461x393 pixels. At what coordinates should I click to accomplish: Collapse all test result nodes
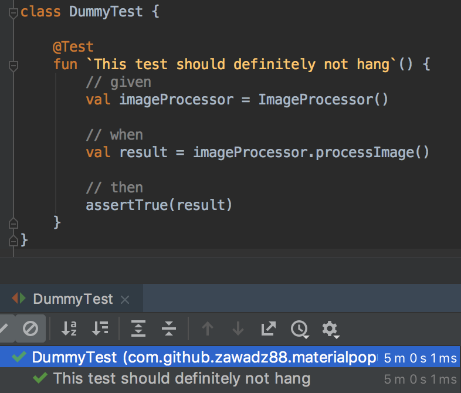click(x=169, y=328)
